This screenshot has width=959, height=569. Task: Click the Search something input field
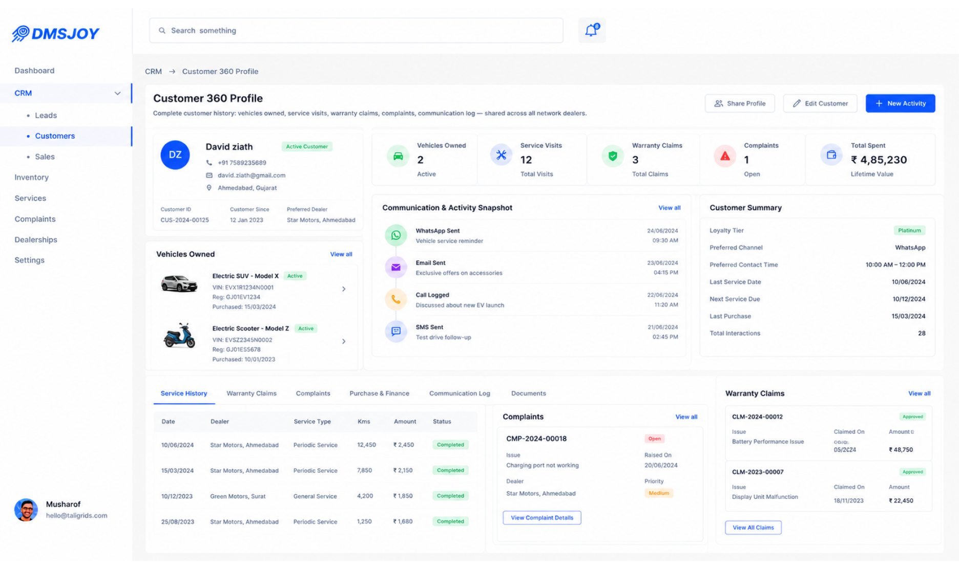coord(356,31)
